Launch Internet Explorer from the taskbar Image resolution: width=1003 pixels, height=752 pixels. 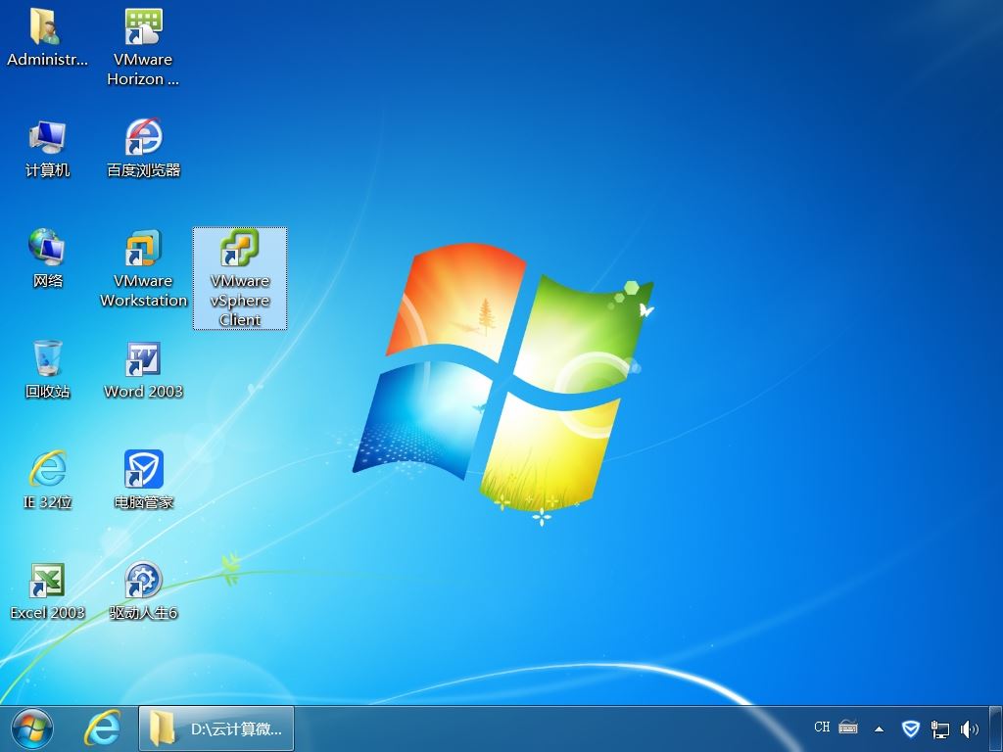click(102, 728)
